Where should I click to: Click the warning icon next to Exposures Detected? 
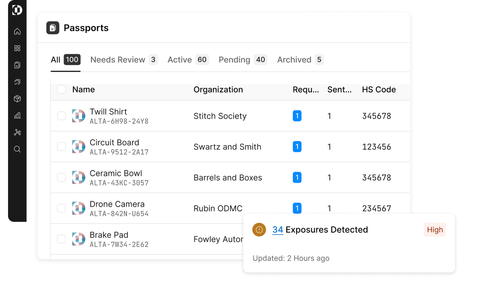(x=259, y=230)
